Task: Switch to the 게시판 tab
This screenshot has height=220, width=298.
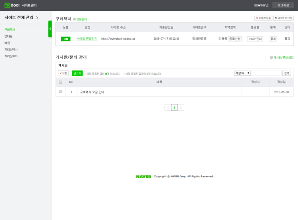Action: coord(63,66)
